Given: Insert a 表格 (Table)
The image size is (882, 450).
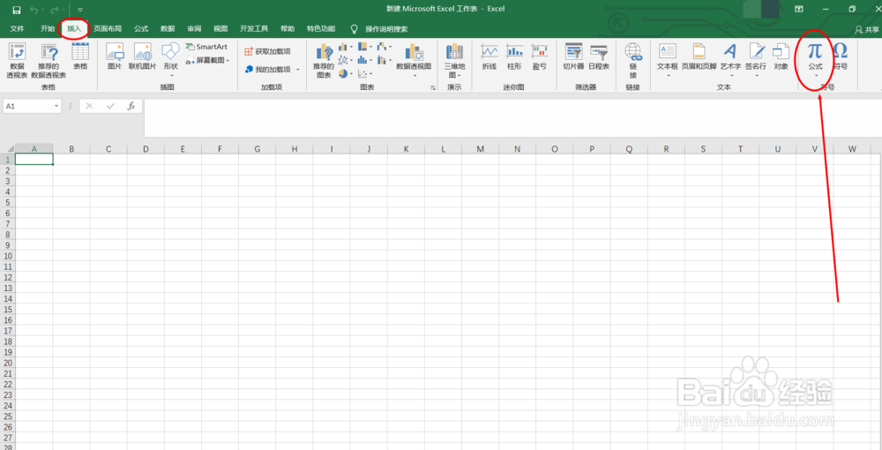Looking at the screenshot, I should pos(80,56).
